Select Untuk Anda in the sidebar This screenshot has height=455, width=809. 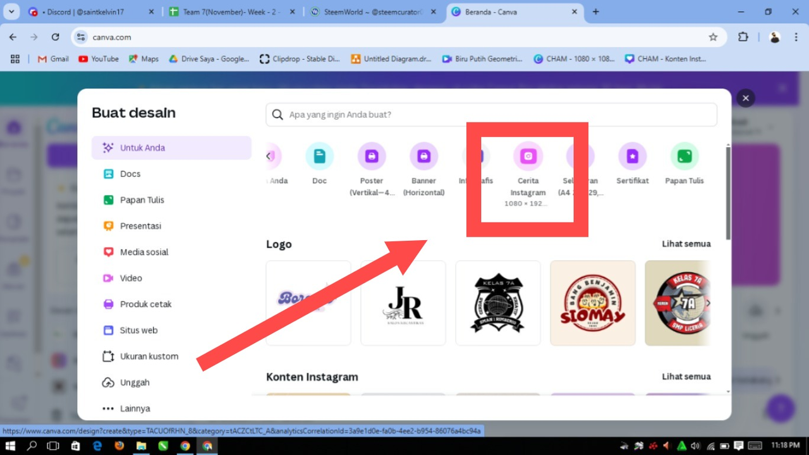pos(171,148)
